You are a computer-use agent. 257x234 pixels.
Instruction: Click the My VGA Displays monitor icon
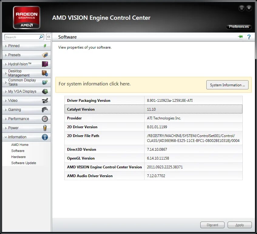point(45,91)
